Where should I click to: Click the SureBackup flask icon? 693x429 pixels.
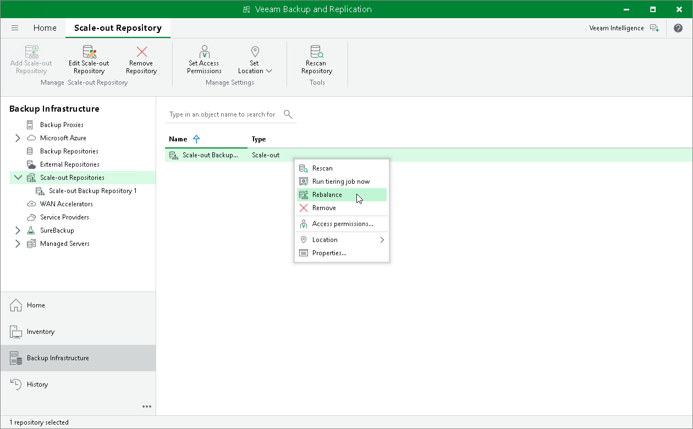(x=31, y=230)
